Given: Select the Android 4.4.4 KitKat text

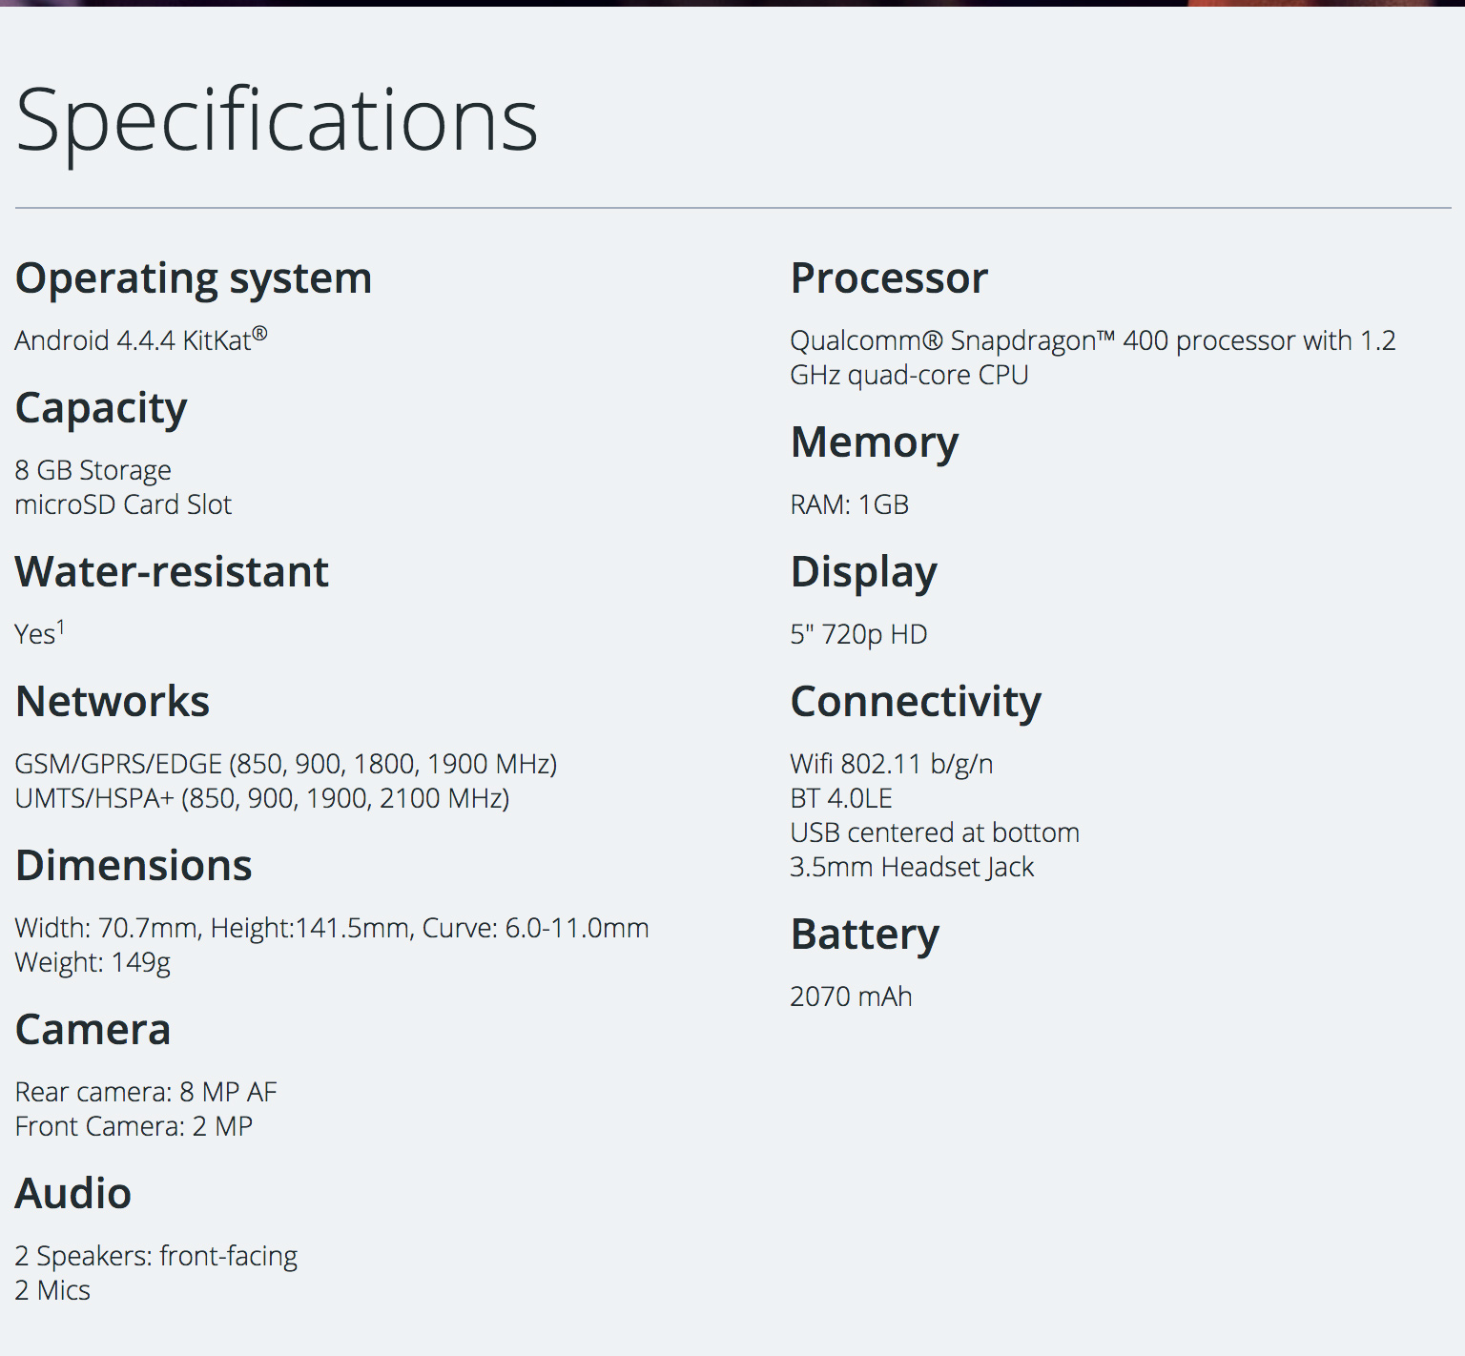Looking at the screenshot, I should [x=140, y=340].
